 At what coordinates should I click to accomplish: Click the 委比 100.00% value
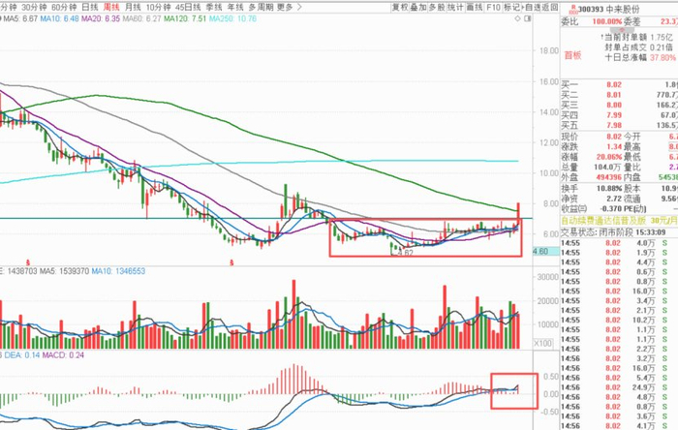[x=606, y=21]
